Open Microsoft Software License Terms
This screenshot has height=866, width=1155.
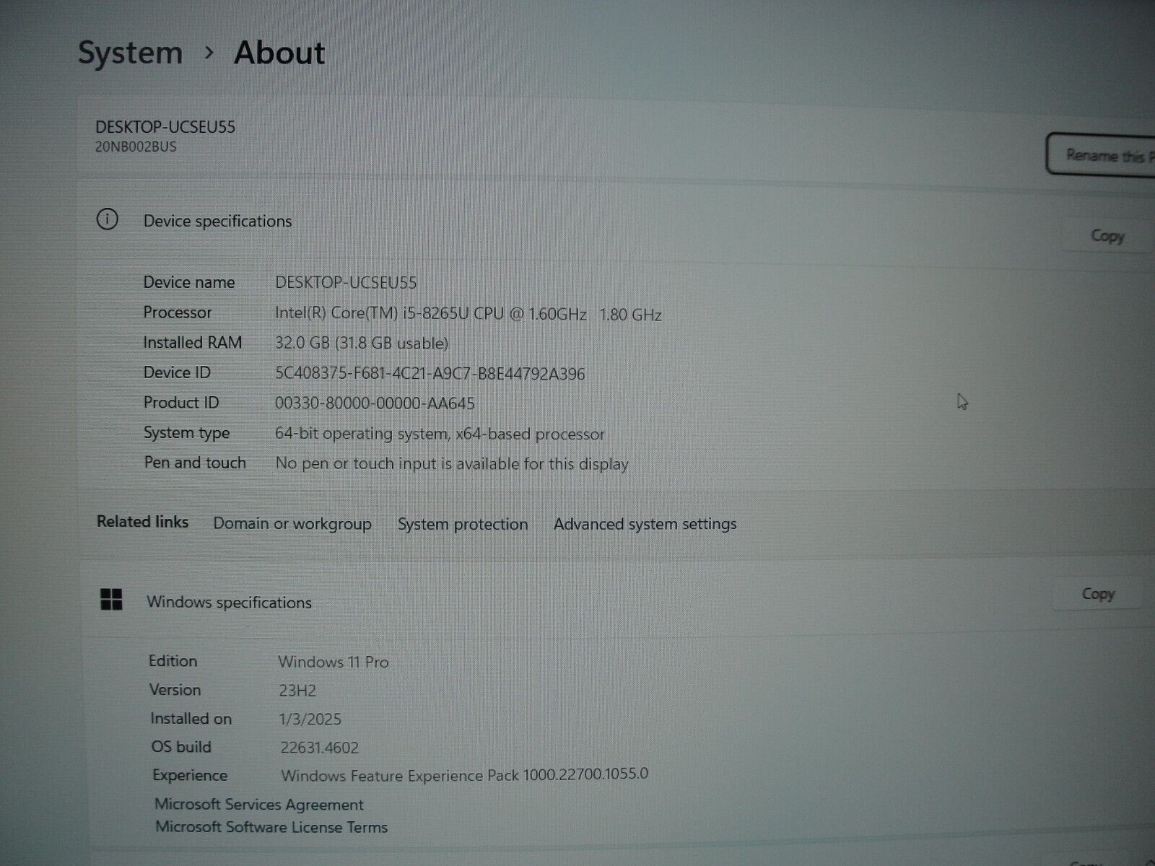[x=271, y=827]
